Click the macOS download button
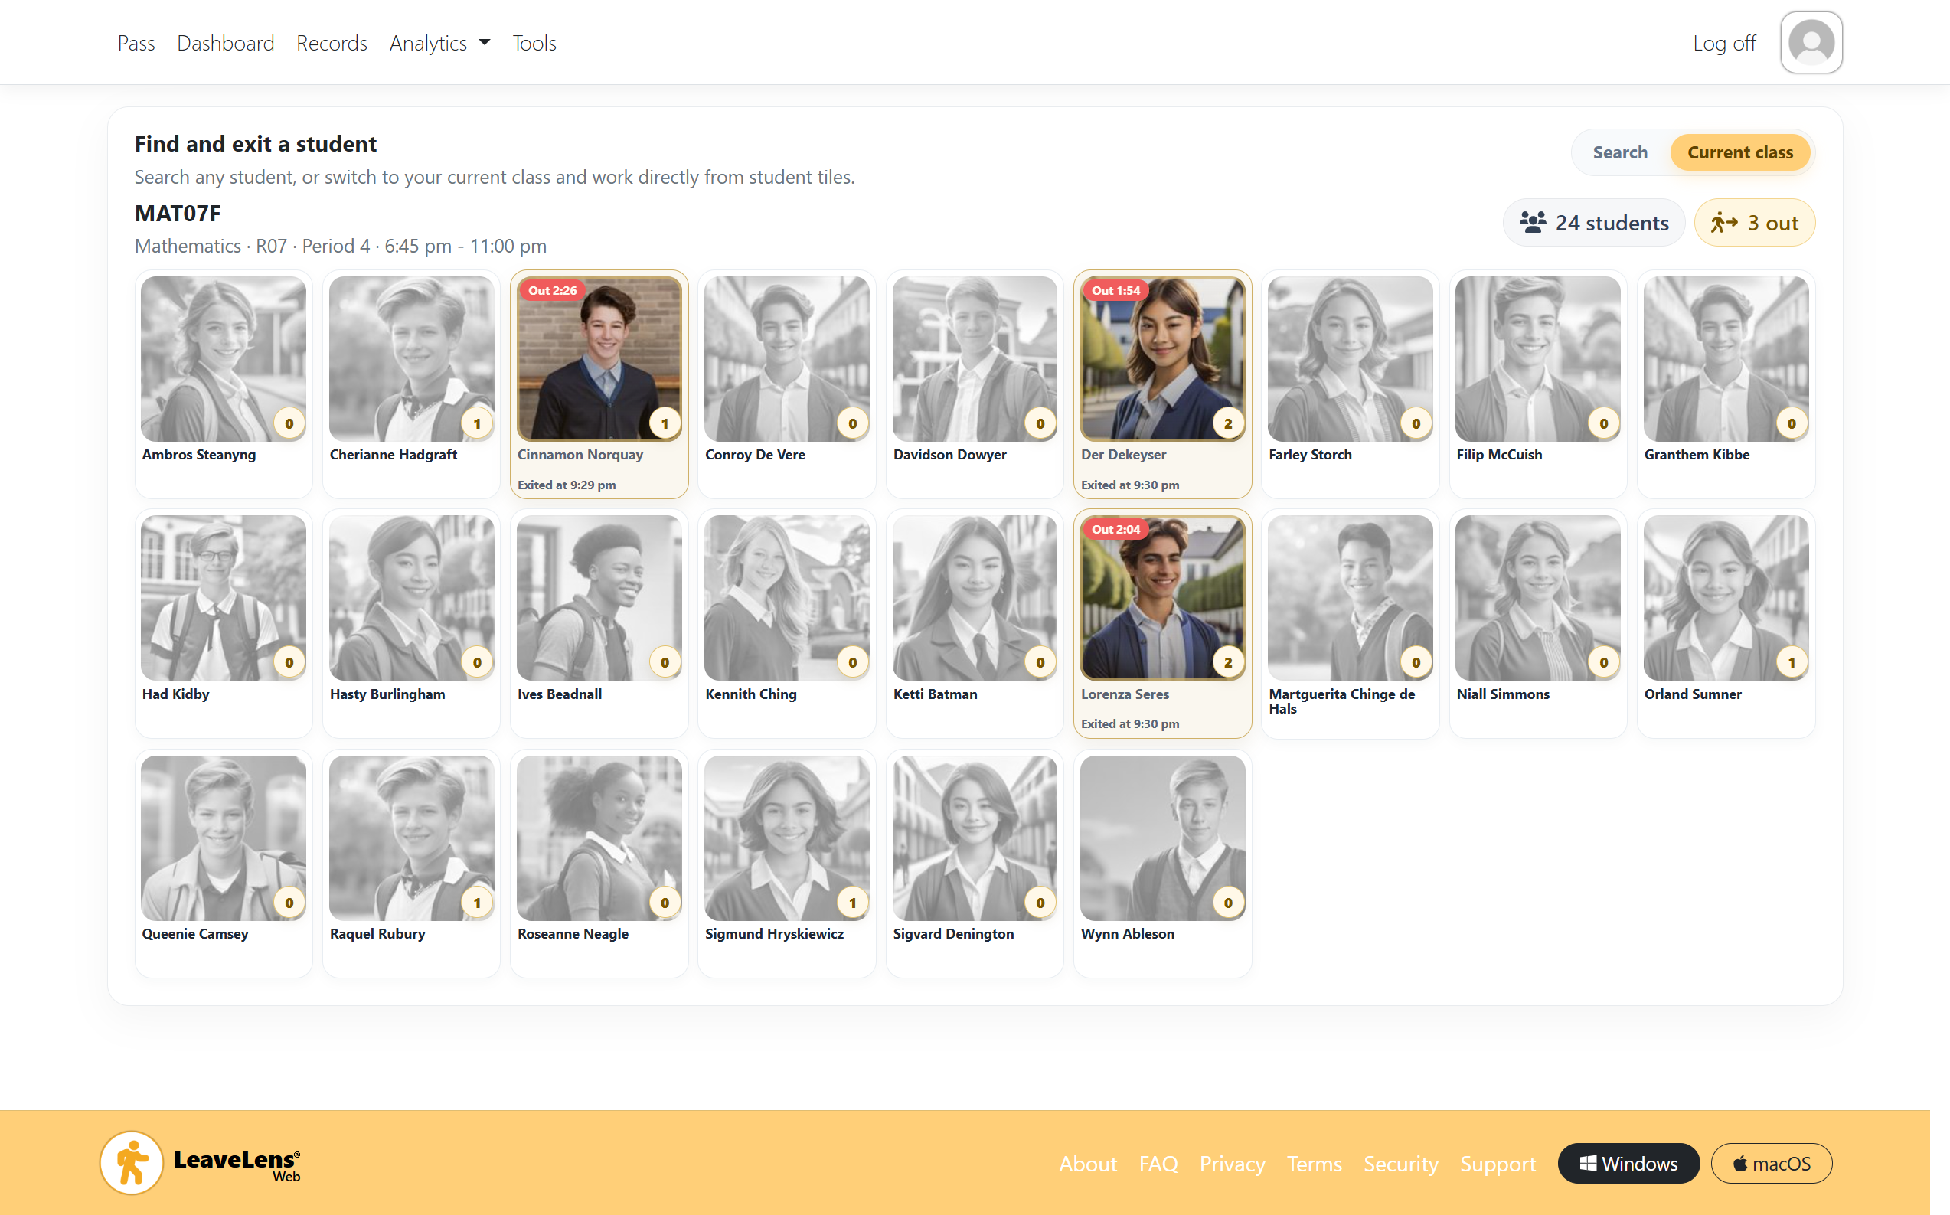Image resolution: width=1950 pixels, height=1215 pixels. click(1771, 1163)
